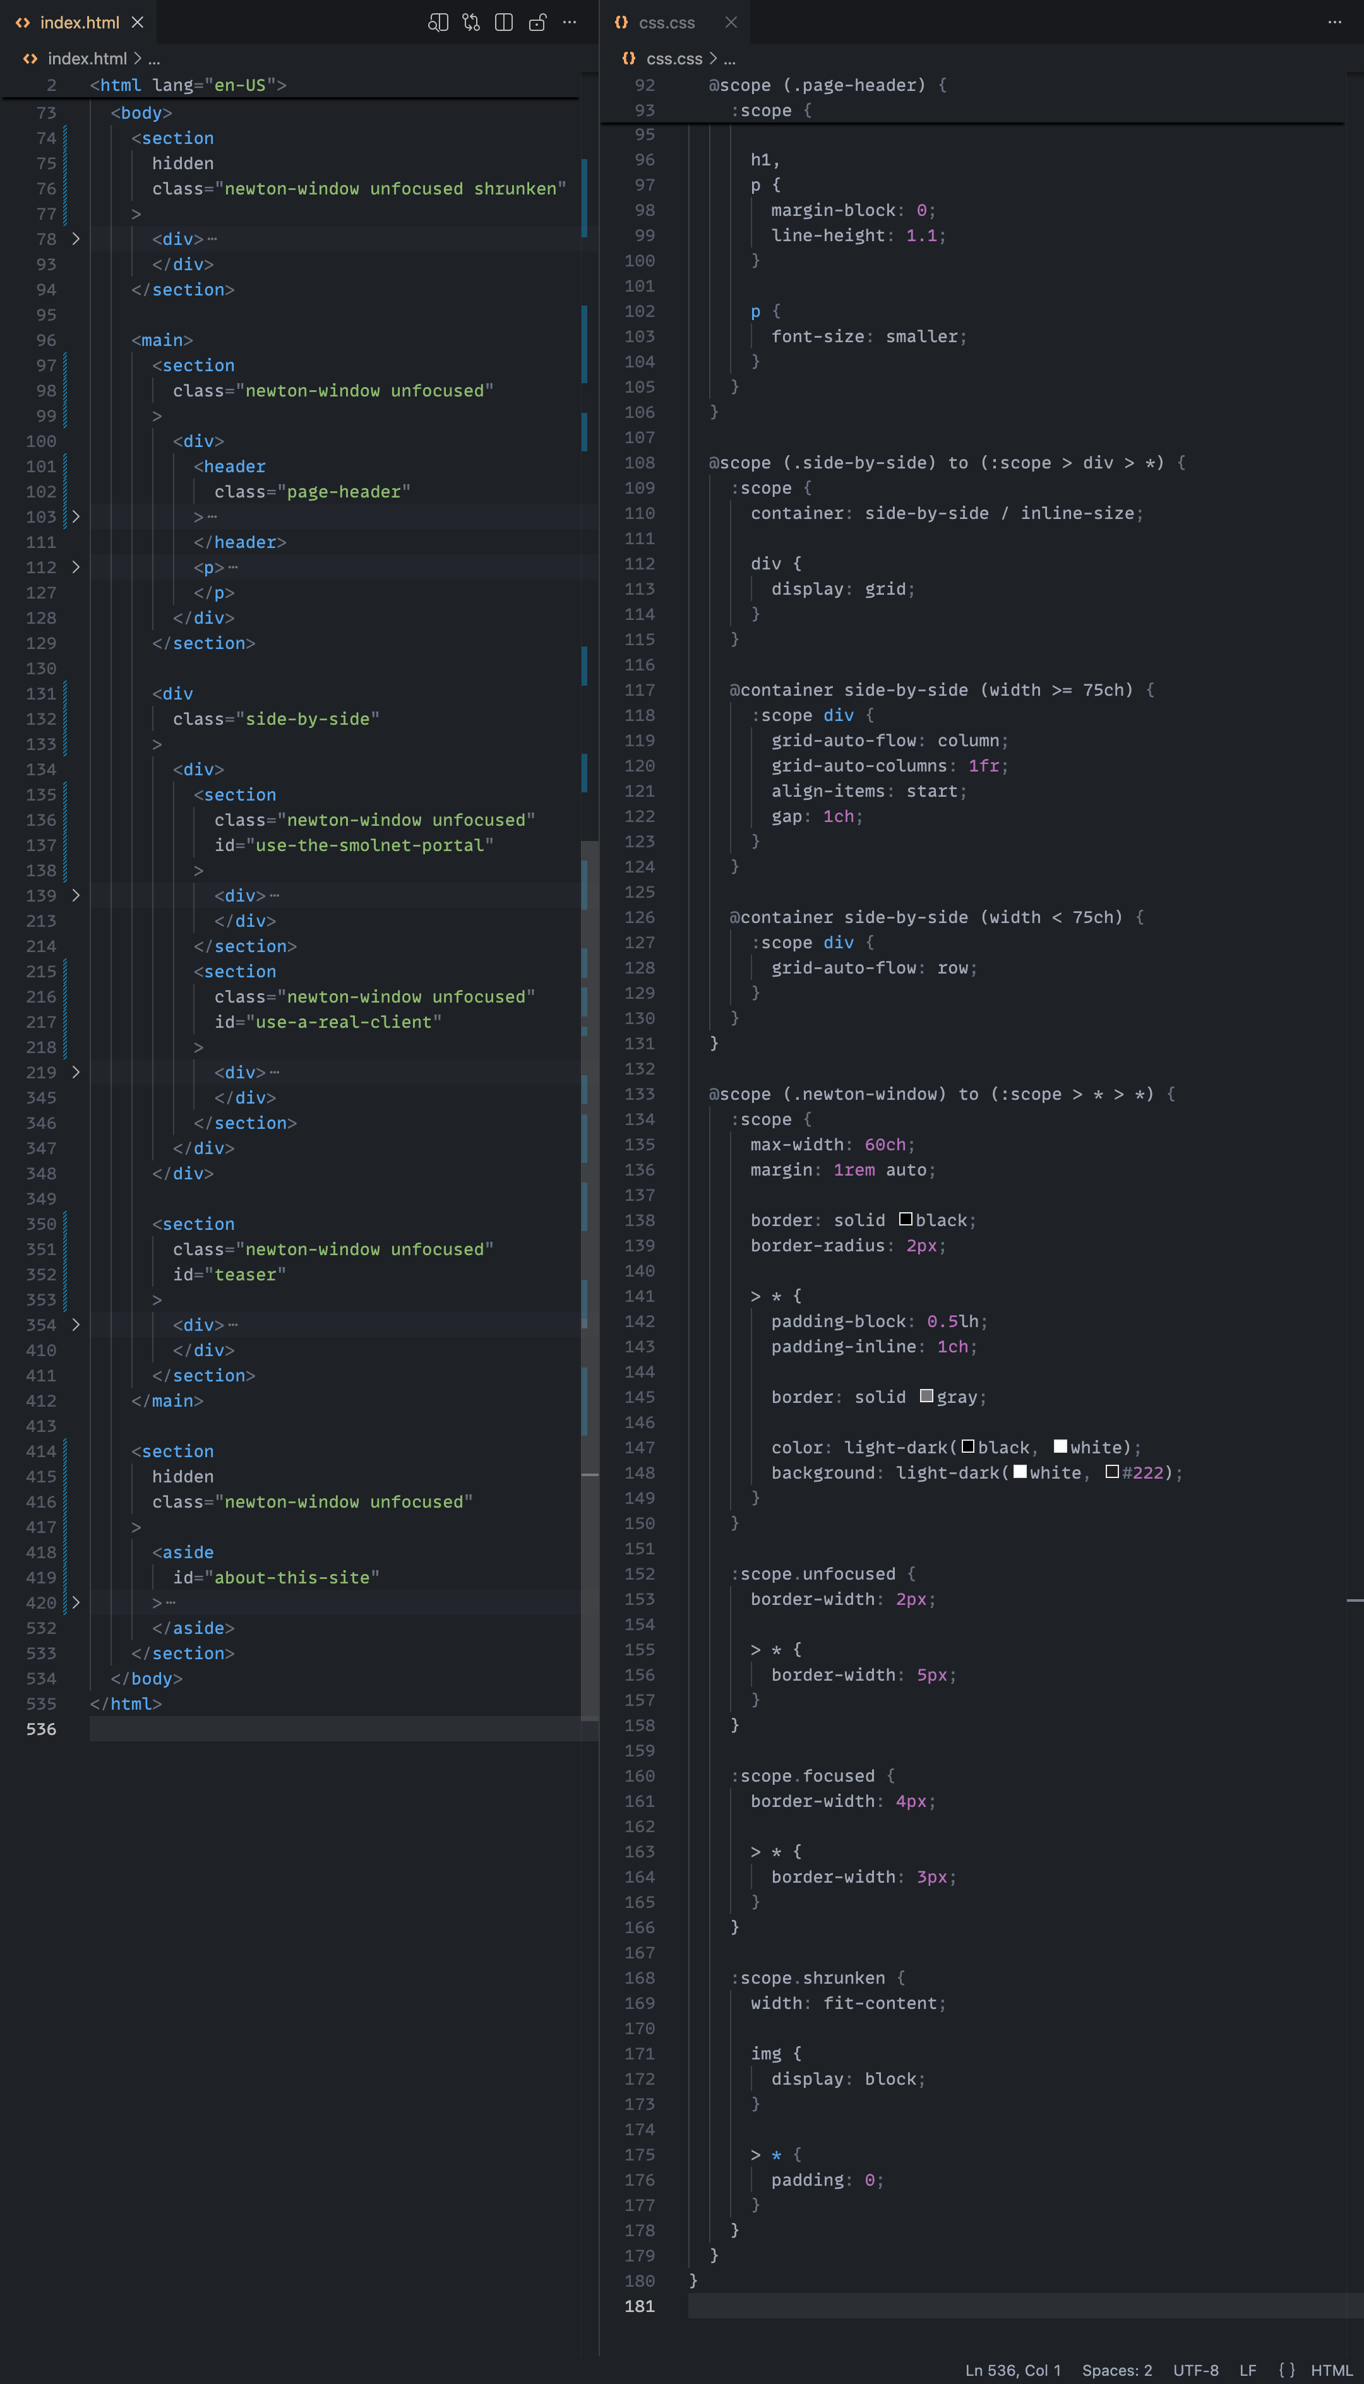Change the HTML language mode
1364x2384 pixels.
(1331, 2370)
